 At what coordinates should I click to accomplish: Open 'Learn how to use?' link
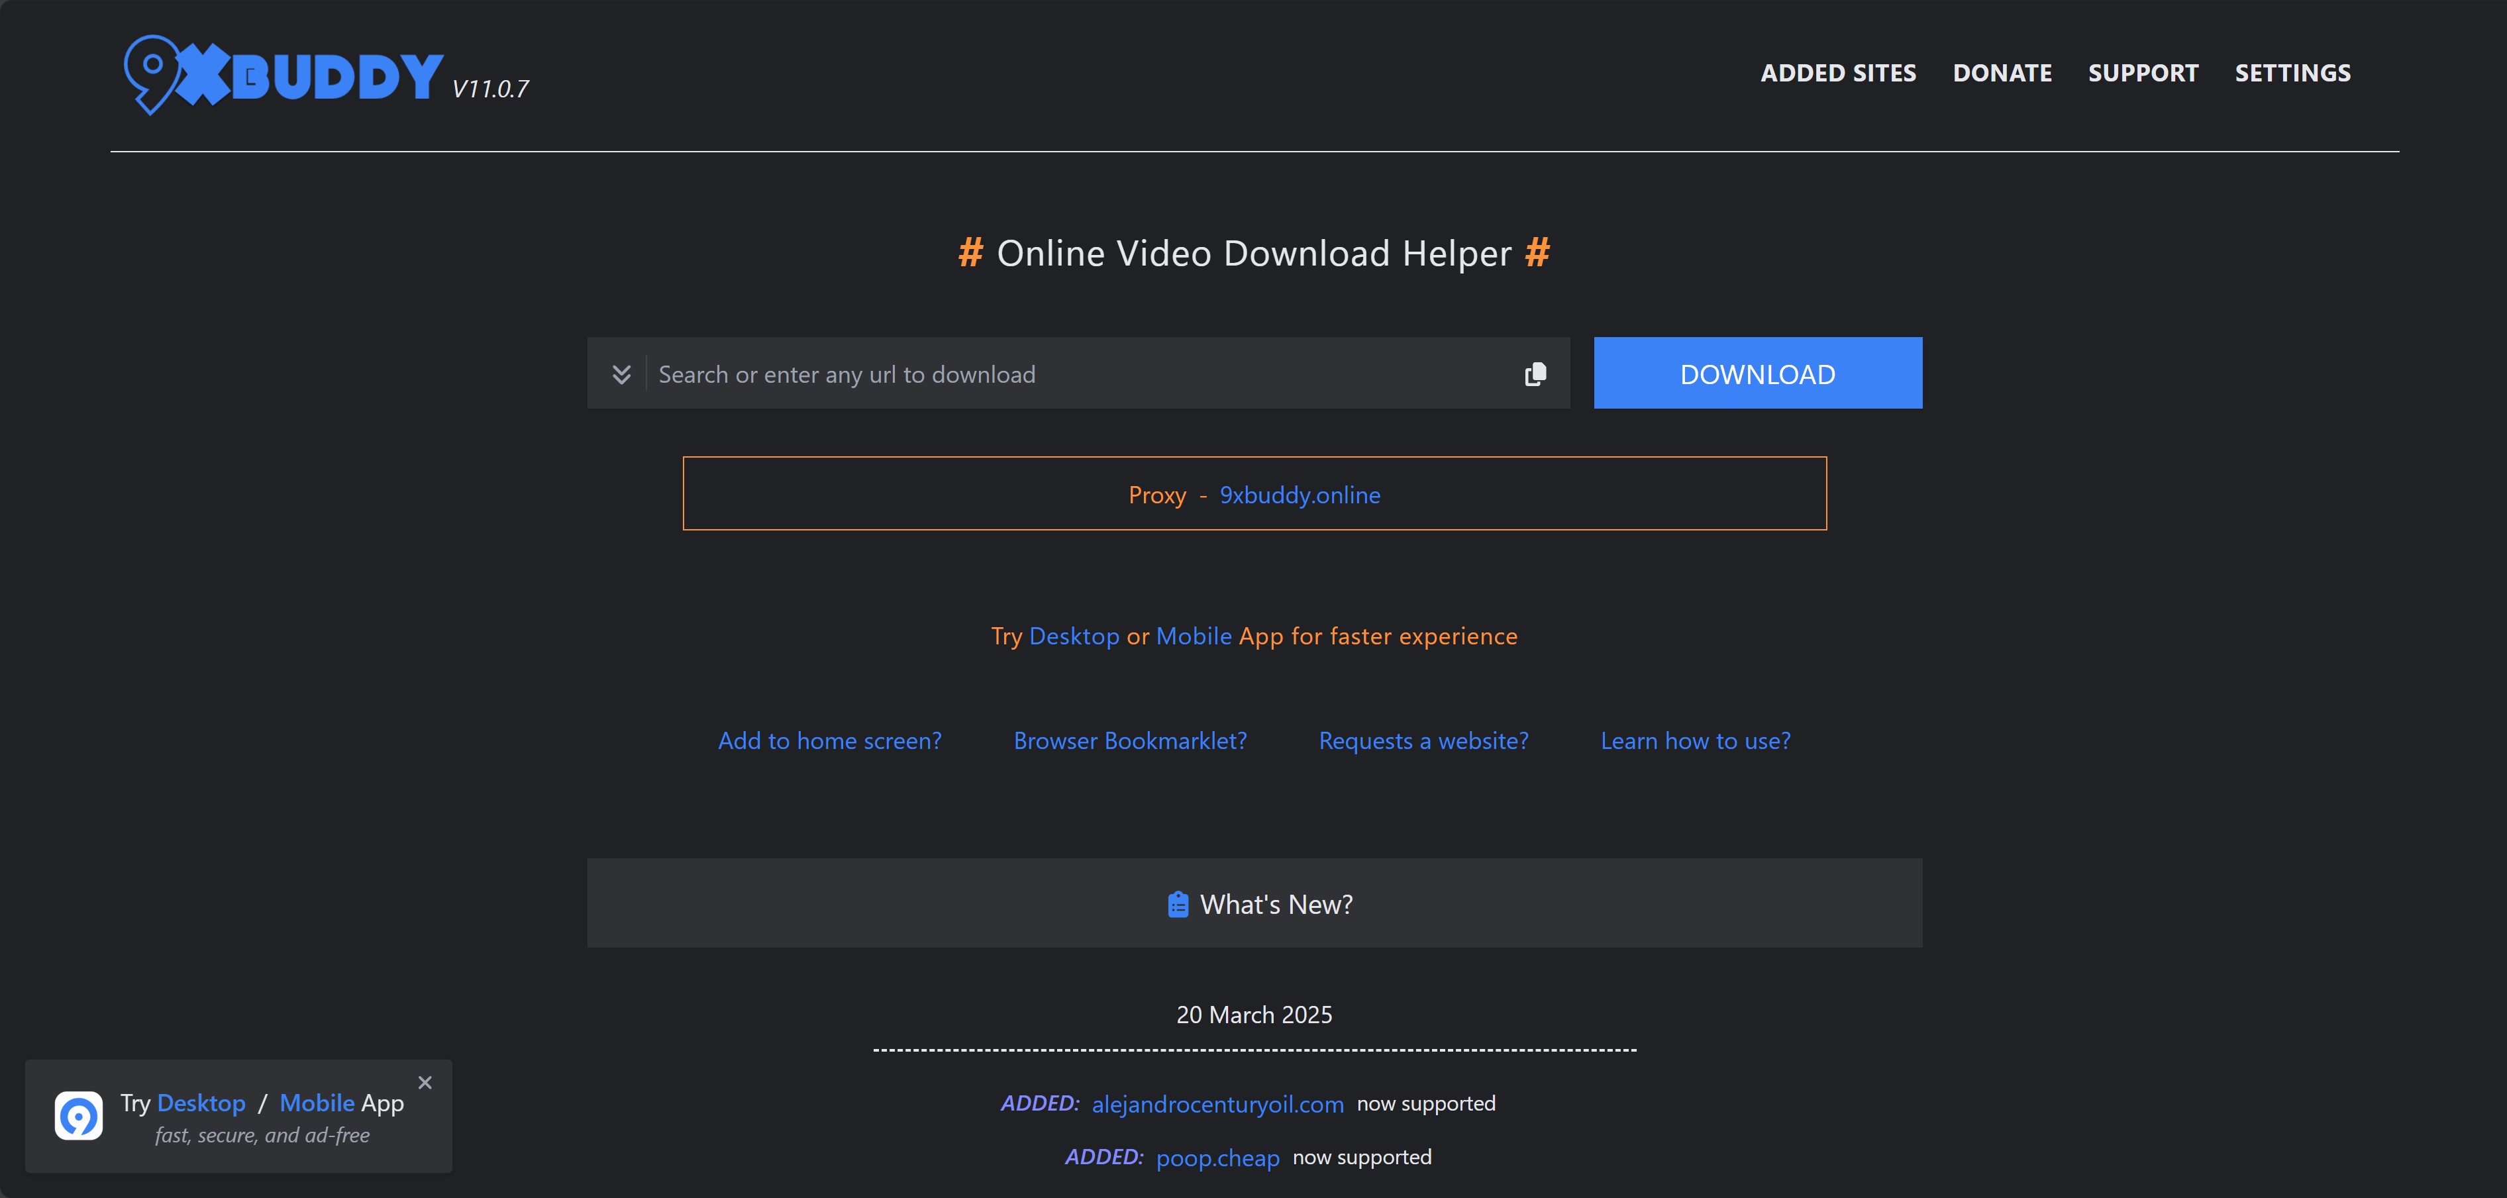click(x=1694, y=742)
